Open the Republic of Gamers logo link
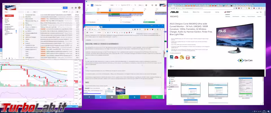Screen dimensions: 271x113 228,12
